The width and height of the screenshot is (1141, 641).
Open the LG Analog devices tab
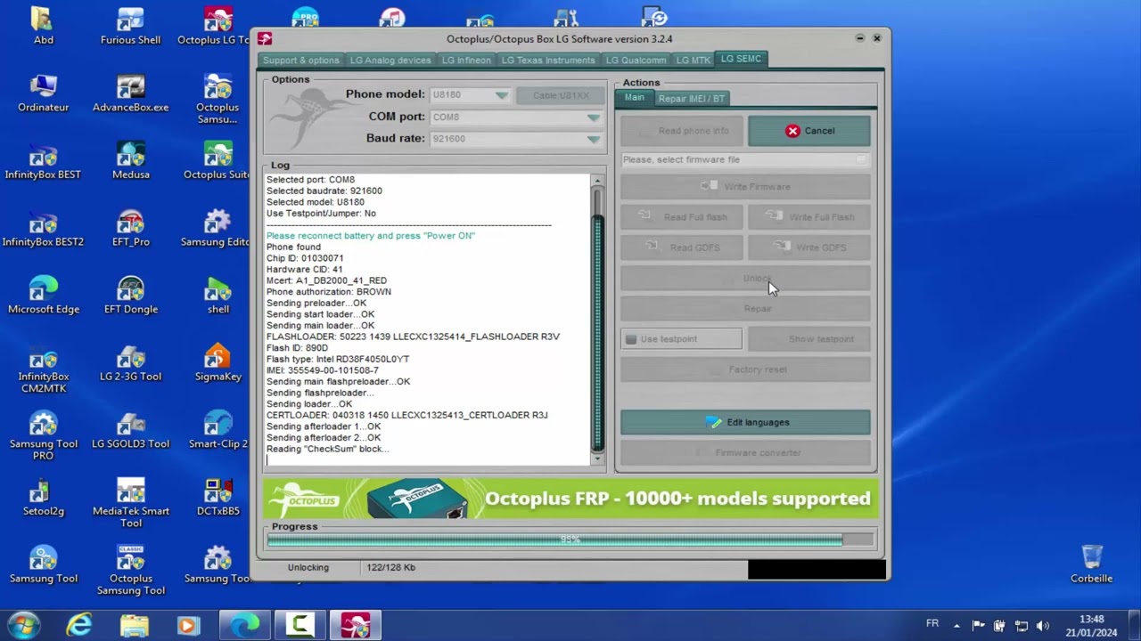[x=390, y=60]
